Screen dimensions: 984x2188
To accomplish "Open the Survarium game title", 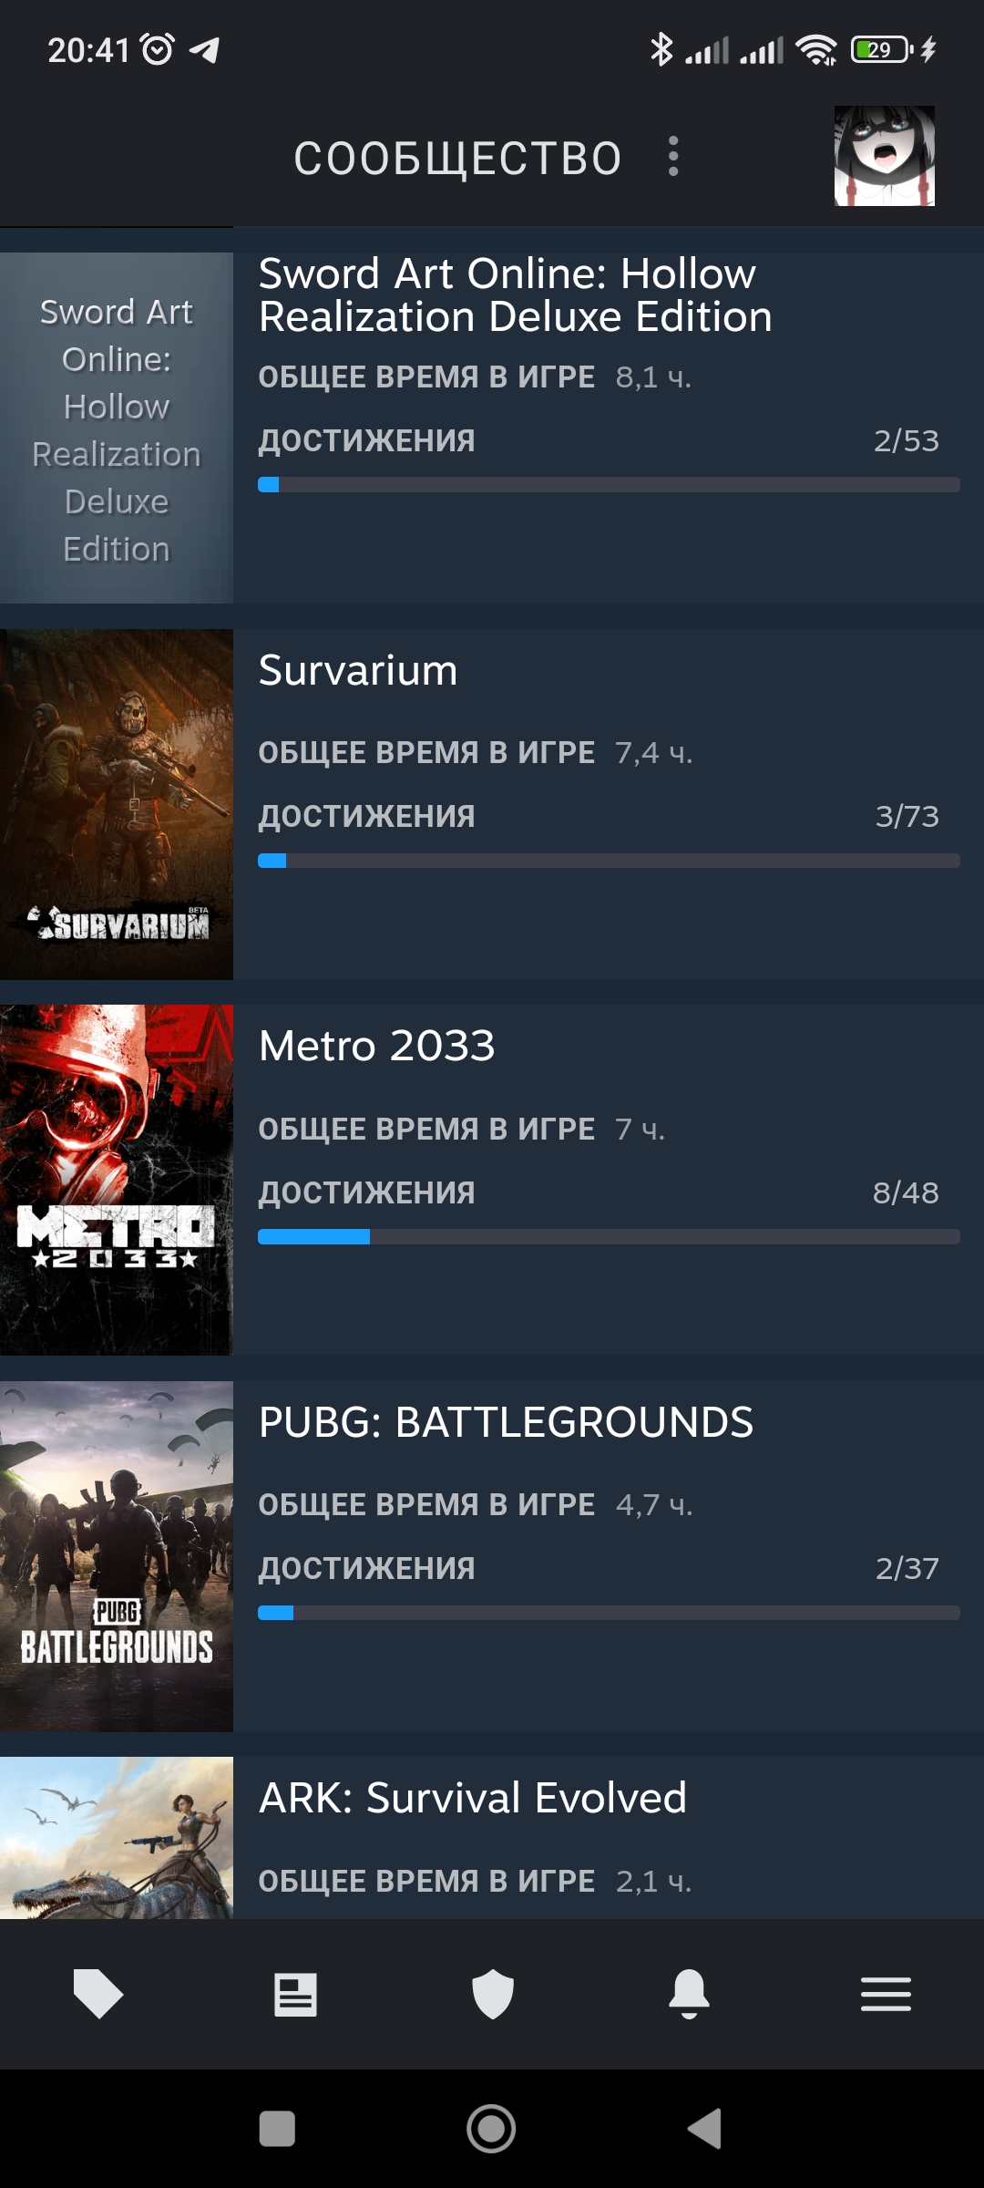I will (x=358, y=671).
